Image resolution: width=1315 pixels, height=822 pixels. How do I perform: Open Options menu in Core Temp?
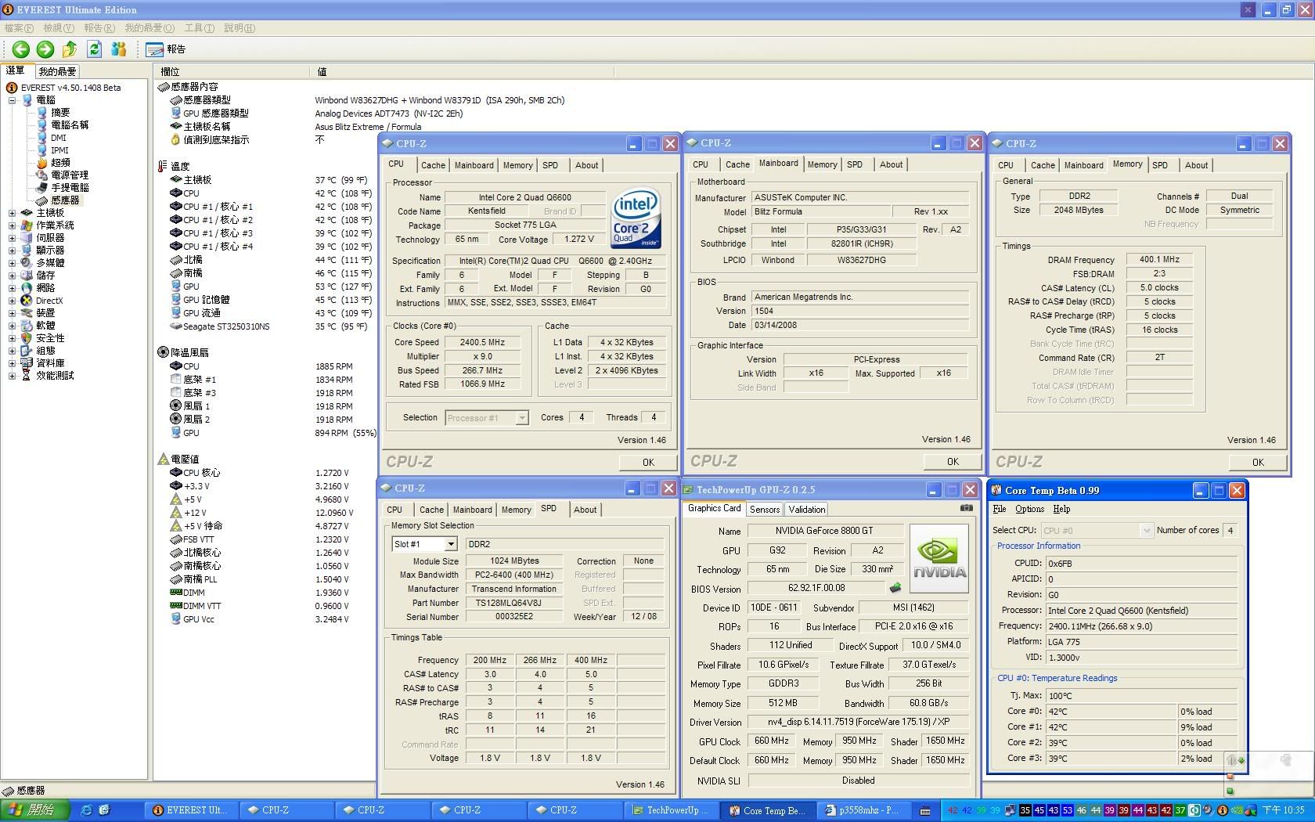point(1030,509)
